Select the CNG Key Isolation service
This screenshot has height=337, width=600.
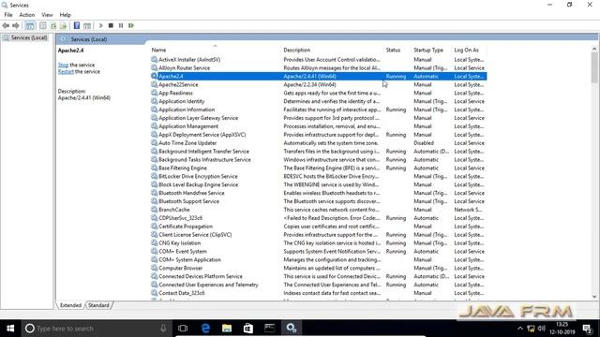pyautogui.click(x=319, y=243)
